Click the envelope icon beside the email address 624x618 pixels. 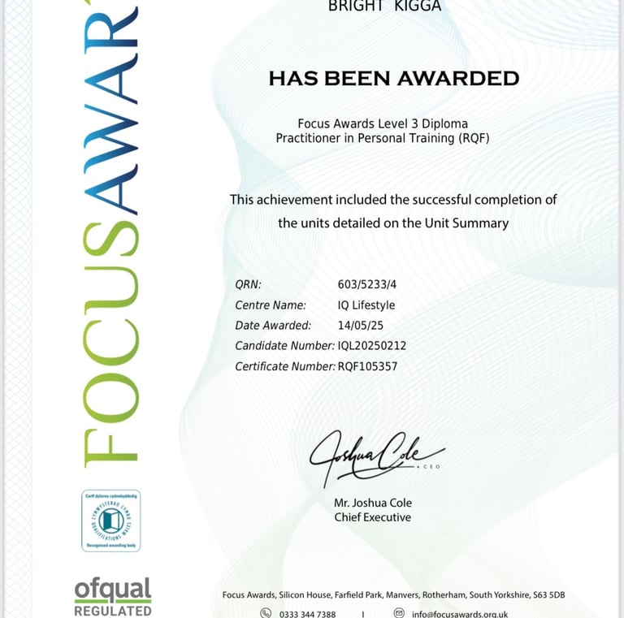tap(399, 613)
